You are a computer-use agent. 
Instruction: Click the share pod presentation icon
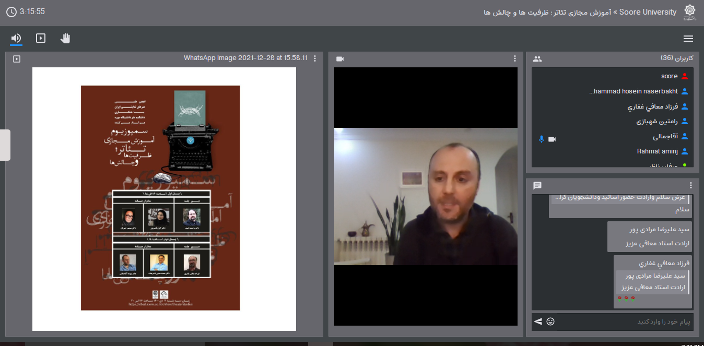click(x=17, y=59)
